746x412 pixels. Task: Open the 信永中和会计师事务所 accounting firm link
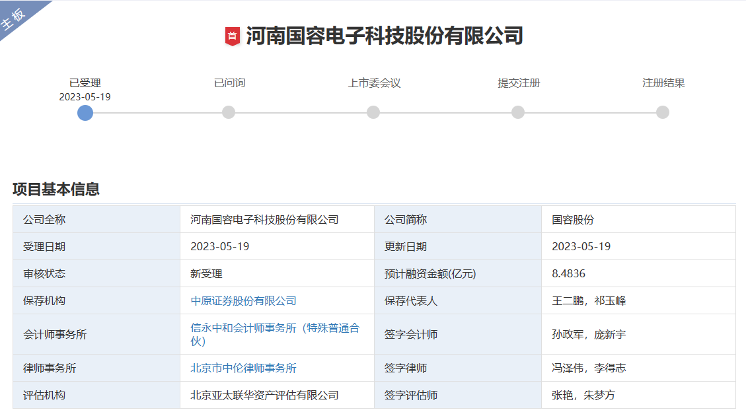click(x=275, y=335)
